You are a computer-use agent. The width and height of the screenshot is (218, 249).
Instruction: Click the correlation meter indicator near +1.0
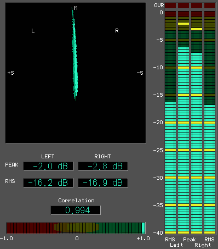coord(144,228)
